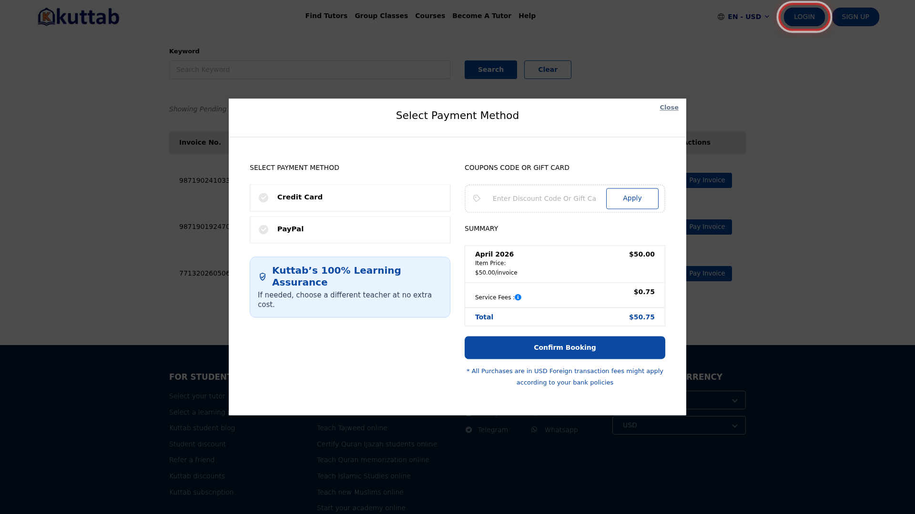This screenshot has width=915, height=514.
Task: Open Kuttab discounts link
Action: point(197,476)
